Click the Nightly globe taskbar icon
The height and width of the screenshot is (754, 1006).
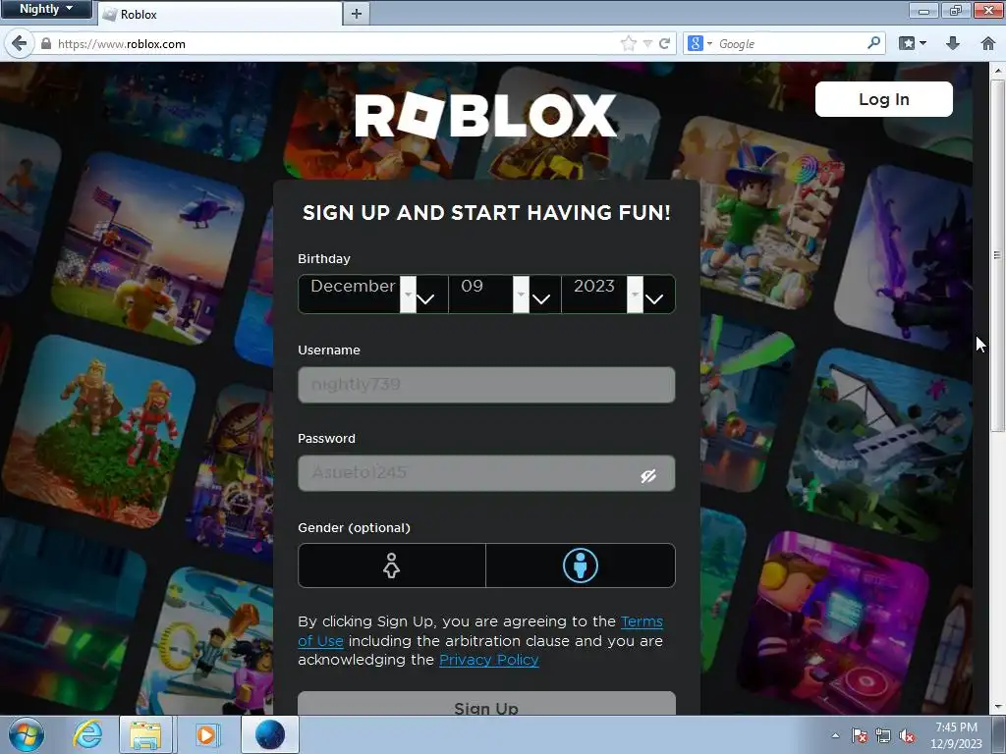[x=270, y=734]
